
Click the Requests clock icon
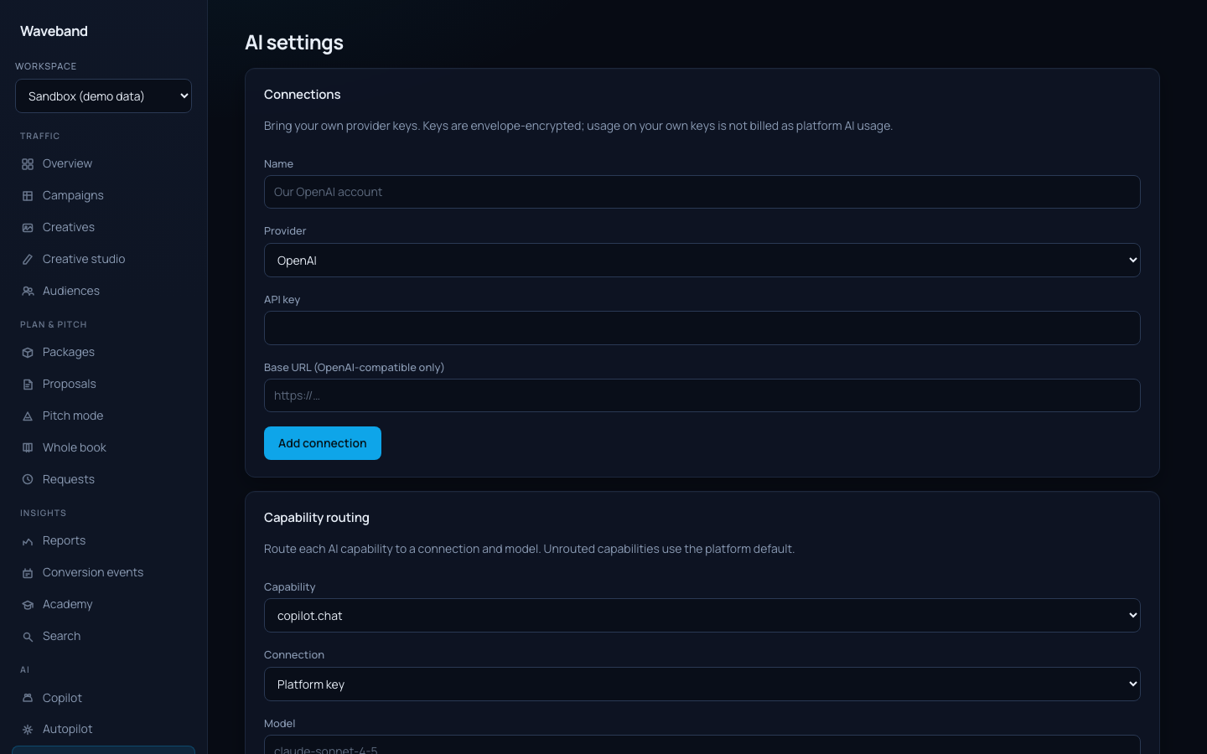point(28,480)
